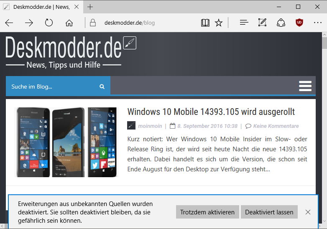Close the Deskmodder.de tab

pyautogui.click(x=77, y=7)
